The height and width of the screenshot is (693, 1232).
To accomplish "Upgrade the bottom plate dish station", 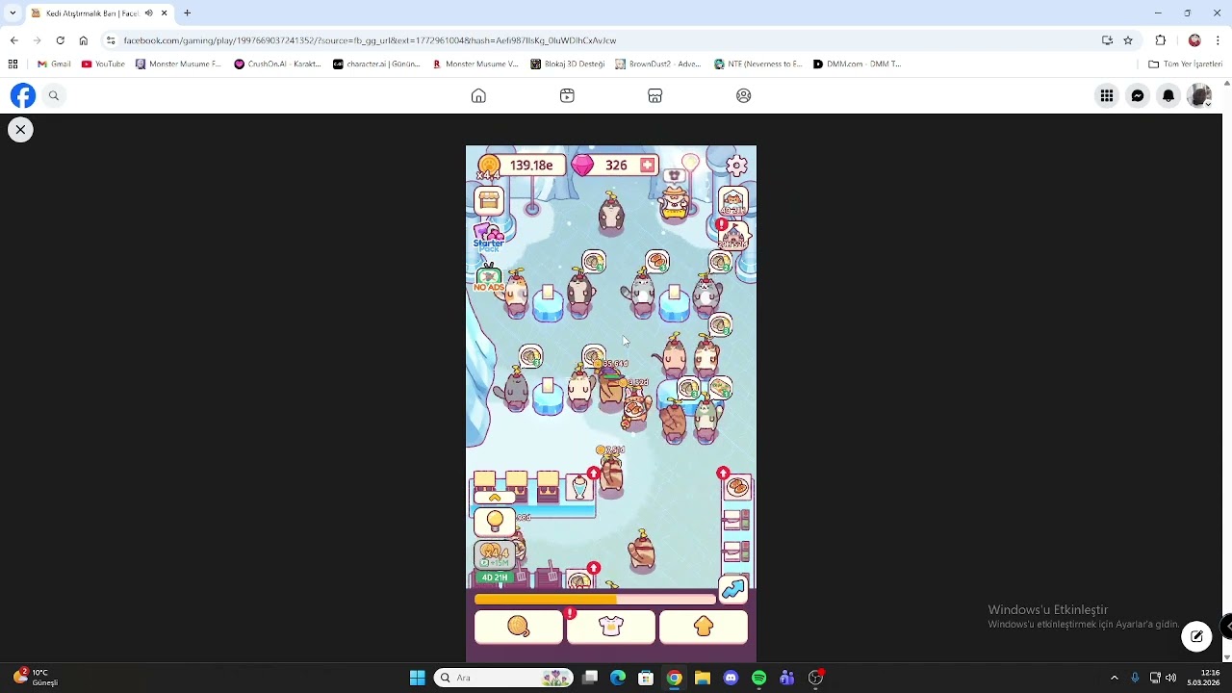I will pyautogui.click(x=579, y=579).
